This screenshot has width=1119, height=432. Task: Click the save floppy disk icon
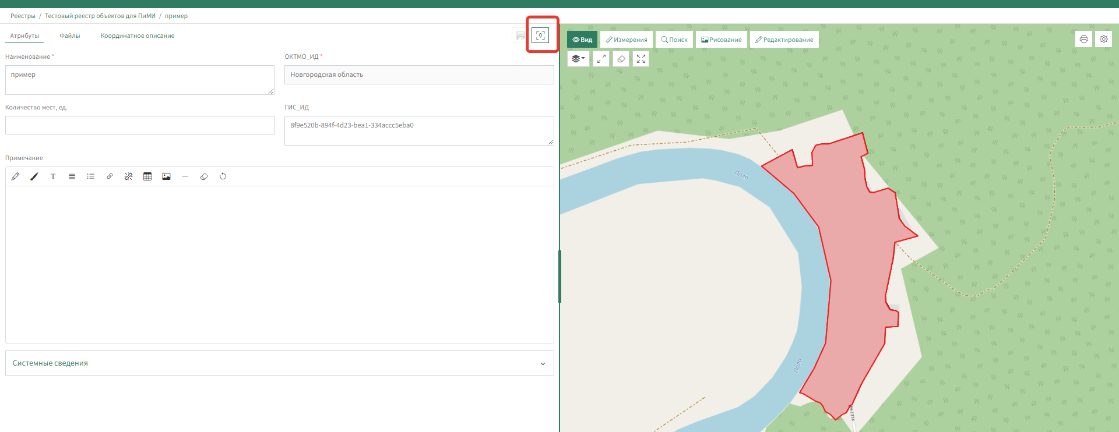pyautogui.click(x=520, y=36)
